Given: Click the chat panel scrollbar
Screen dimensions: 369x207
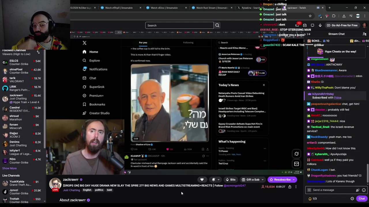Looking at the screenshot, I should [367, 173].
